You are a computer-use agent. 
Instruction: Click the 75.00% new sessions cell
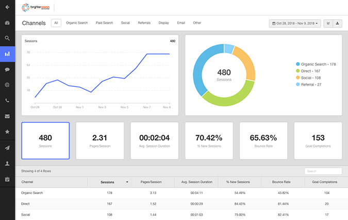pyautogui.click(x=240, y=215)
